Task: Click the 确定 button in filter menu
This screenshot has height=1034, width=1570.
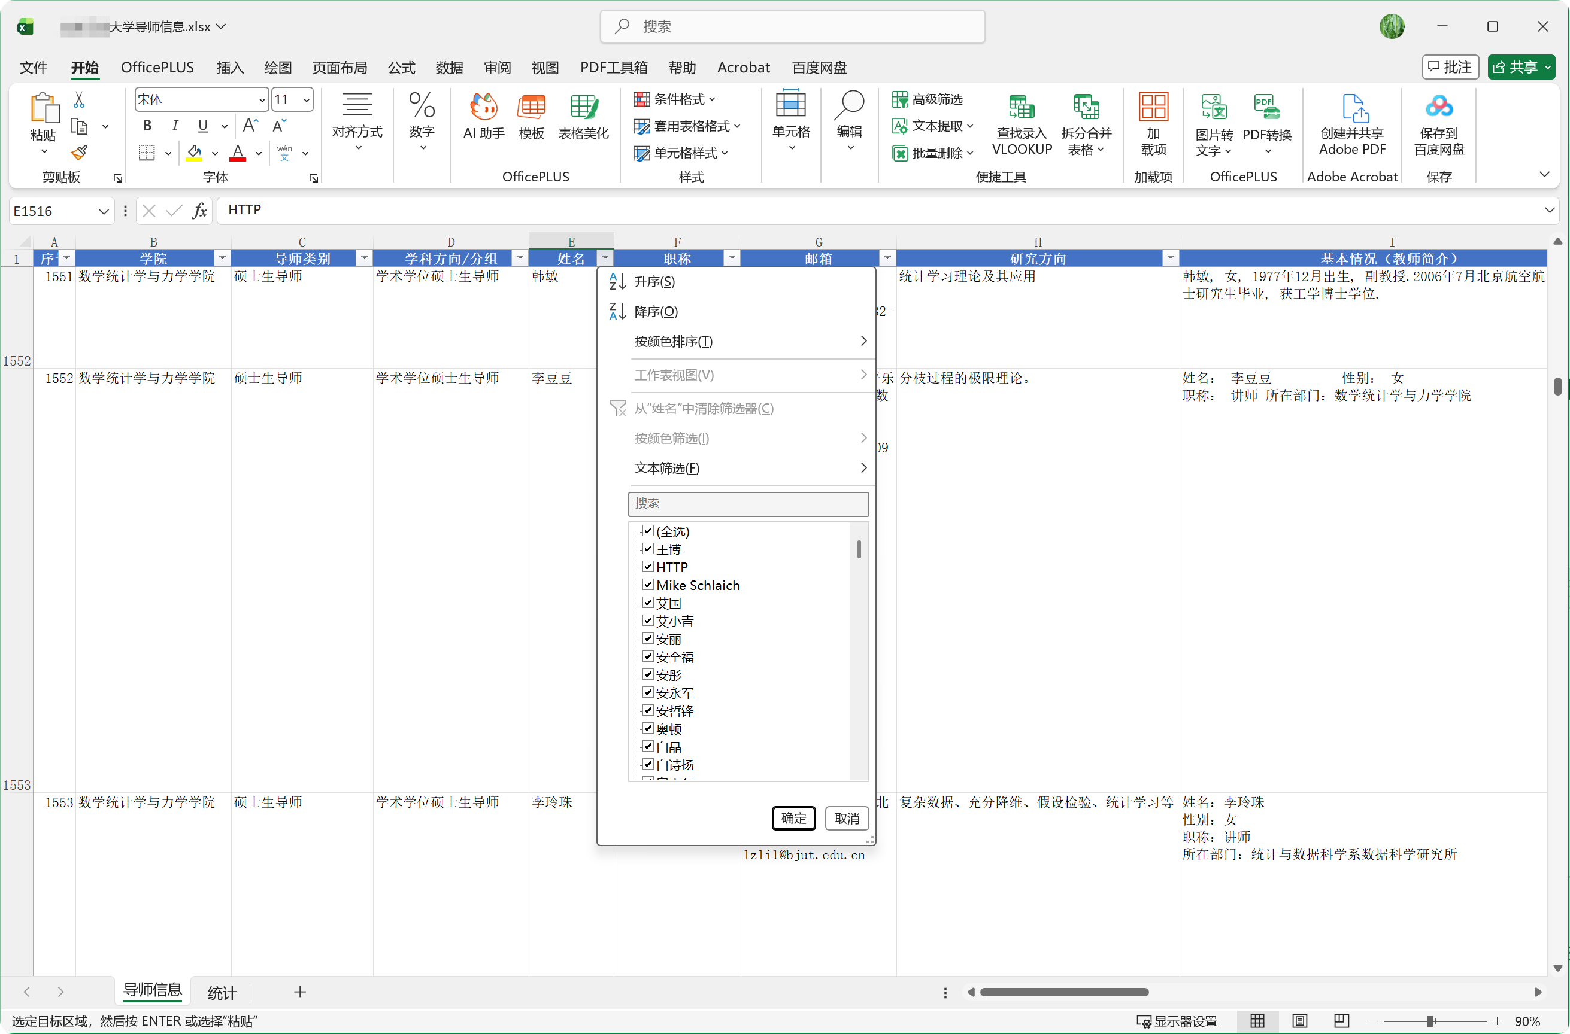Action: tap(793, 818)
